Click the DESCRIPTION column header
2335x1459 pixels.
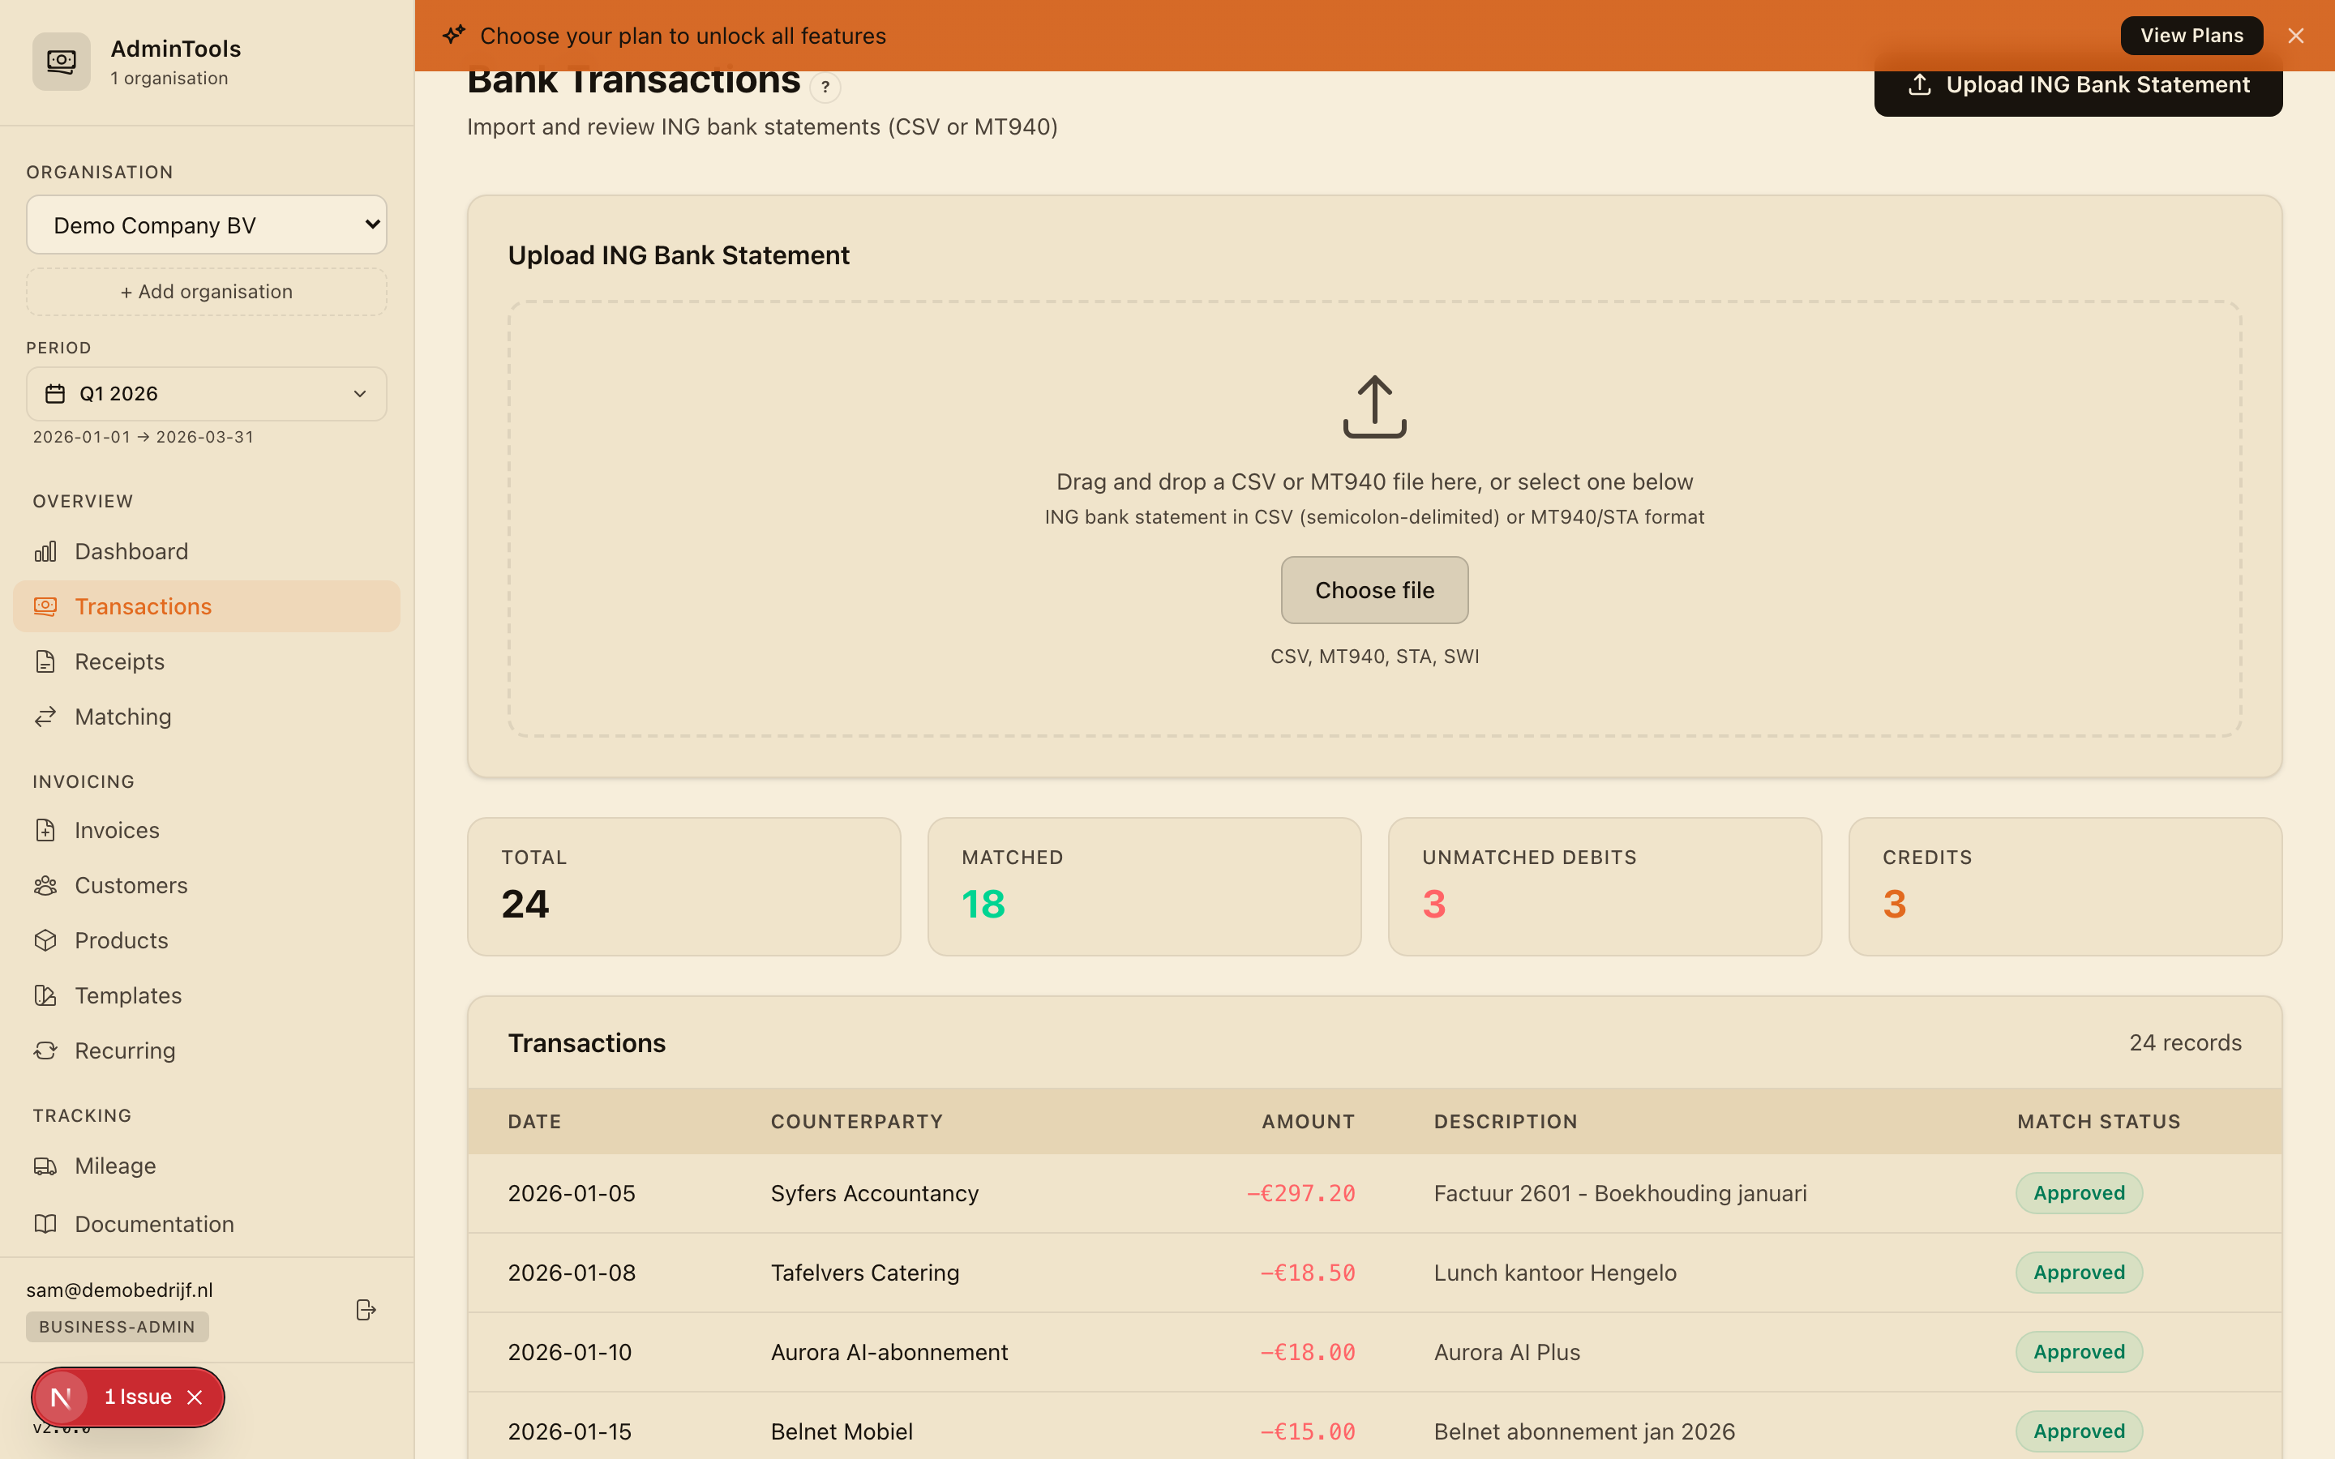[1506, 1121]
